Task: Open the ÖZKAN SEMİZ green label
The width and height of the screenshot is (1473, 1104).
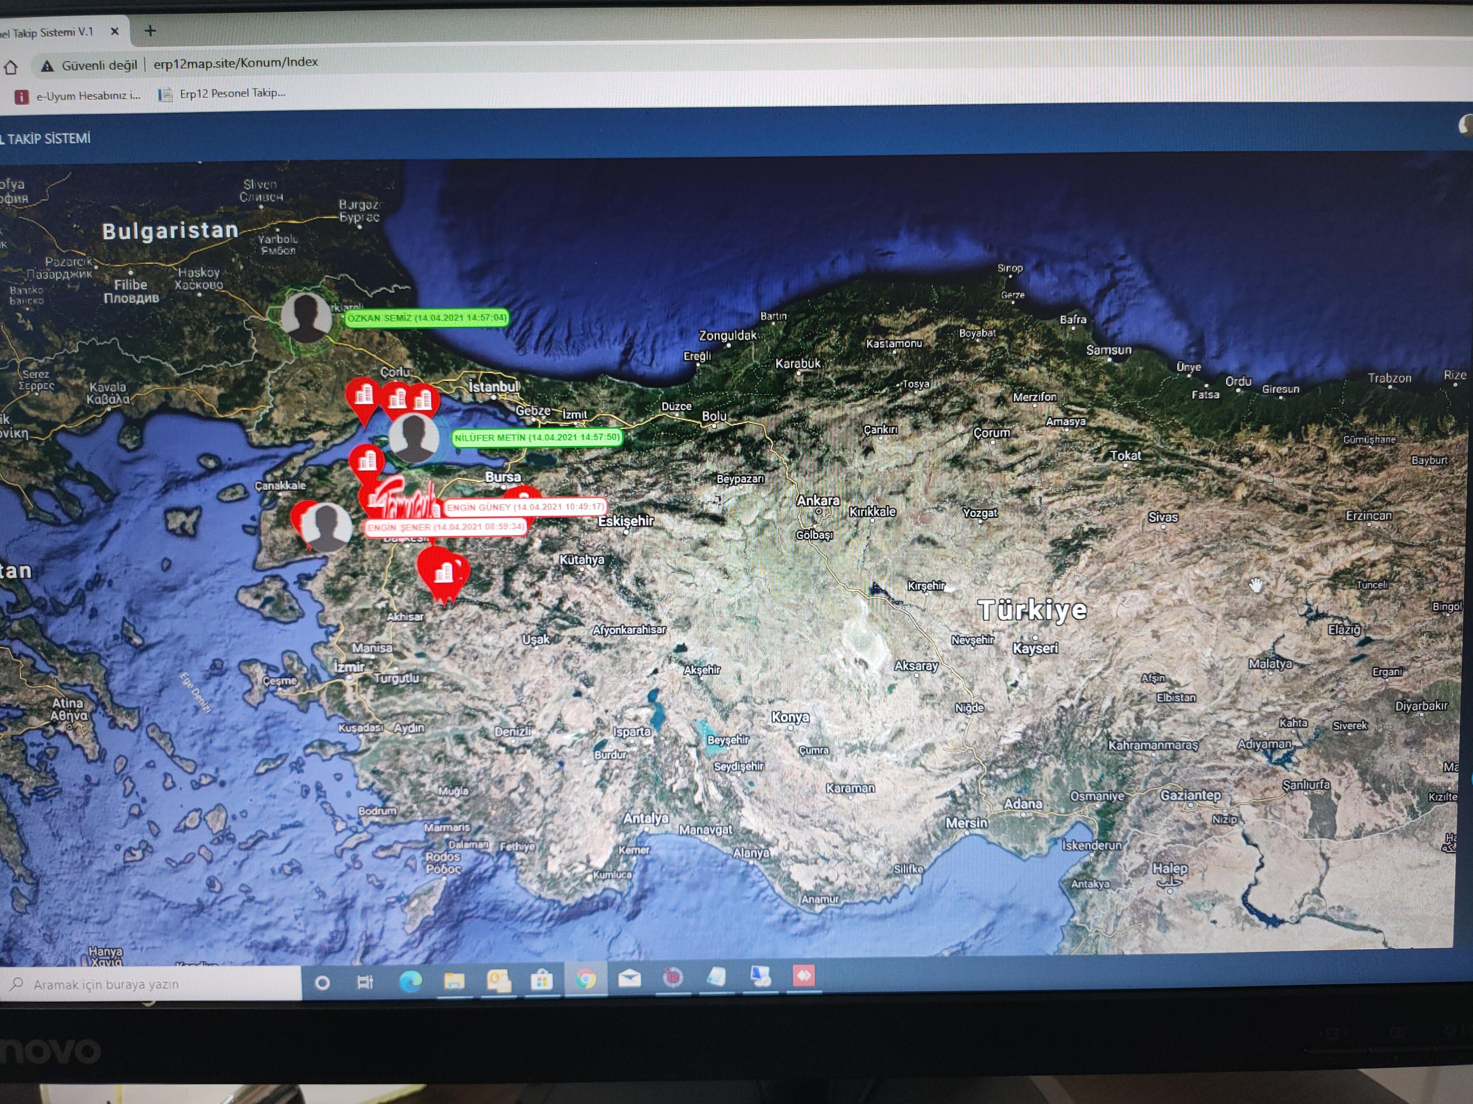Action: tap(427, 318)
